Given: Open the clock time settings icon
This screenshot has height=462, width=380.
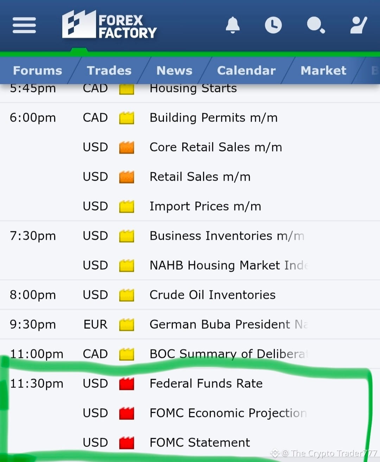Looking at the screenshot, I should [273, 25].
